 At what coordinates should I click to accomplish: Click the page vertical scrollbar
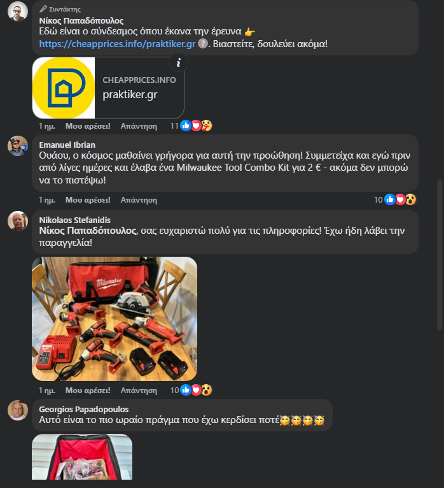click(x=440, y=255)
